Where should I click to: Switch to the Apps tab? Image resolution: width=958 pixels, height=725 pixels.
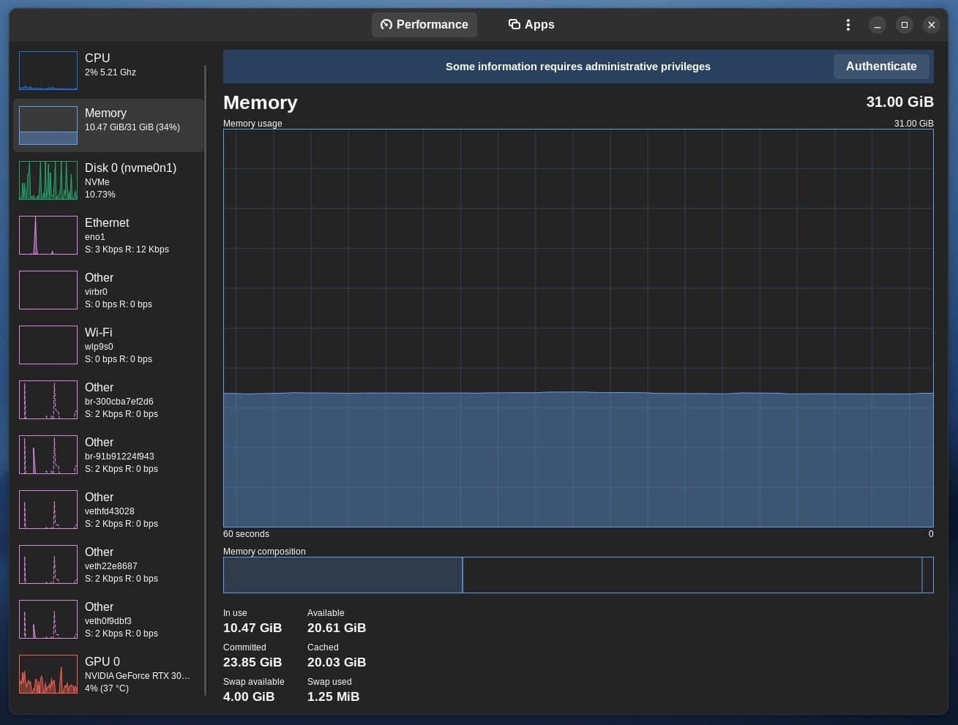(531, 24)
